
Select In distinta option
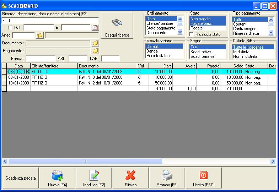[253, 52]
